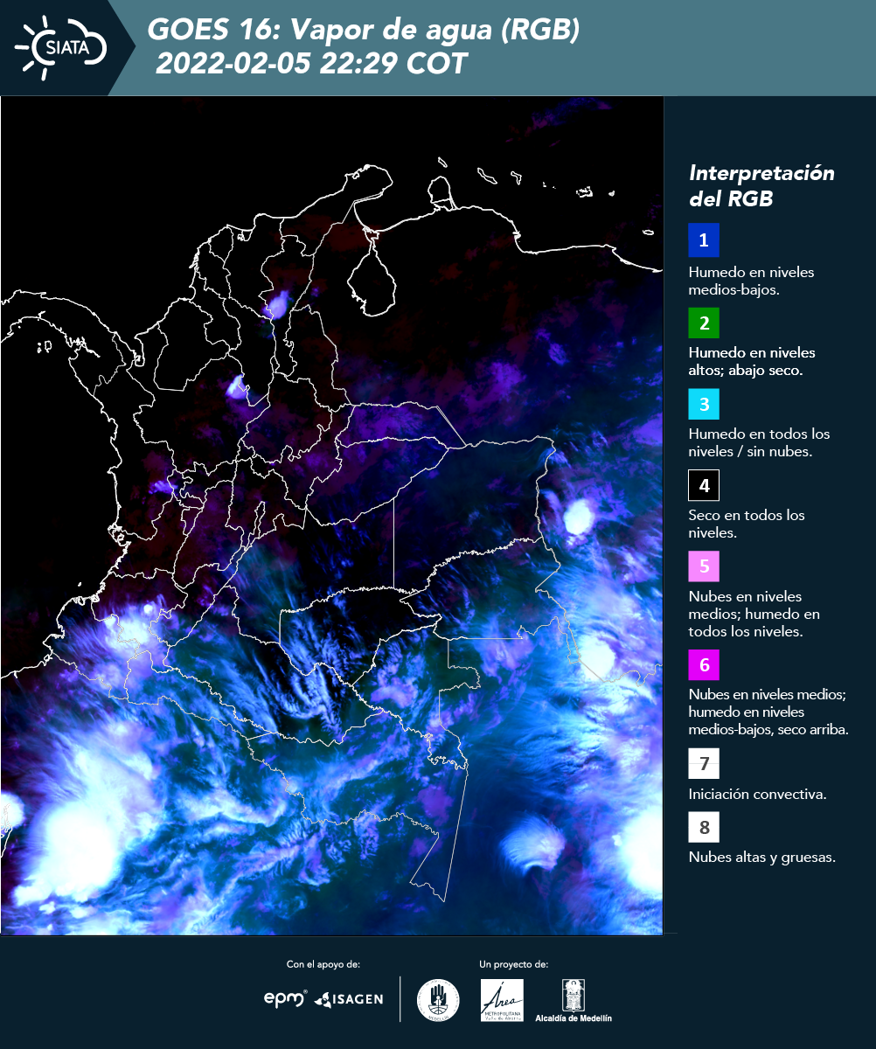Screen dimensions: 876x1049
Task: Select the white legend swatch numbered 7
Action: 703,763
